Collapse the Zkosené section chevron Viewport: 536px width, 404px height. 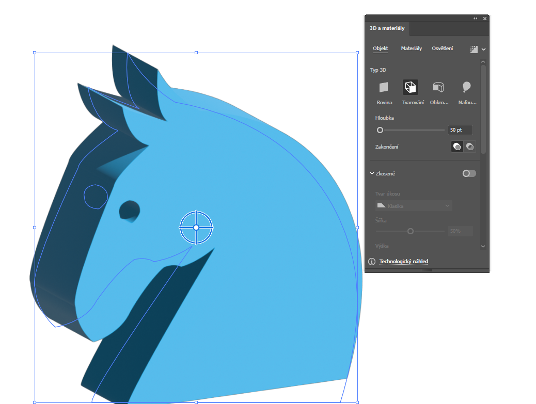click(372, 173)
